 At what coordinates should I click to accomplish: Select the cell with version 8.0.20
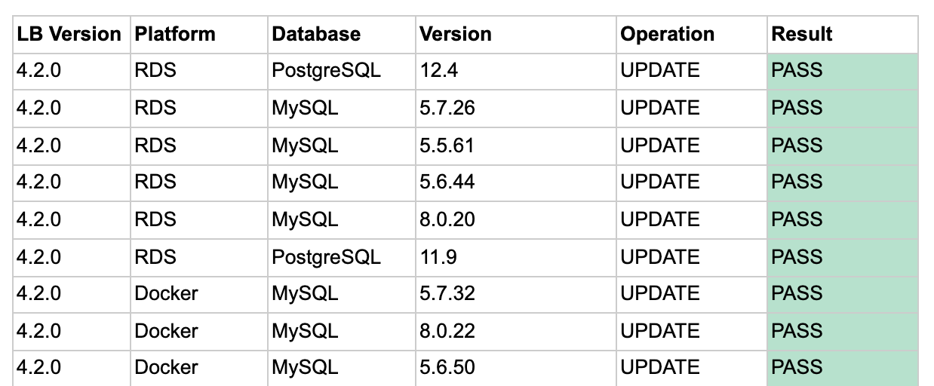pyautogui.click(x=516, y=219)
